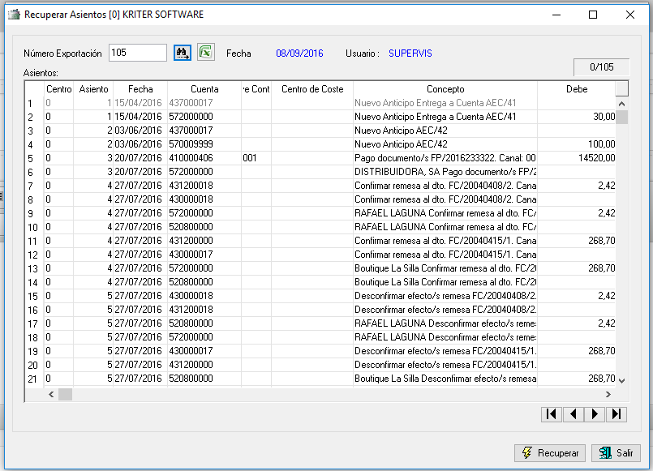Click concept 'Nuevo Anticipo AEC/42' in row 4
This screenshot has height=471, width=653.
click(445, 144)
